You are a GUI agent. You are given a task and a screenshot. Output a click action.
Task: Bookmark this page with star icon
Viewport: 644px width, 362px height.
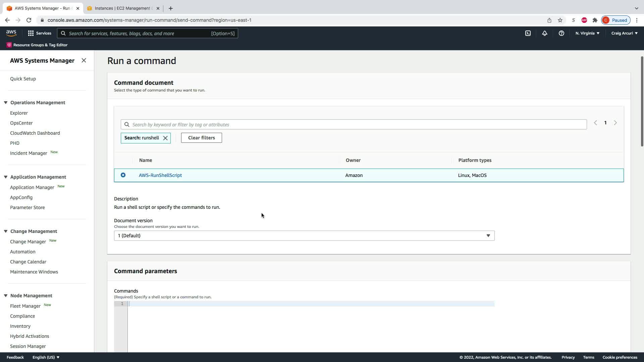tap(560, 20)
